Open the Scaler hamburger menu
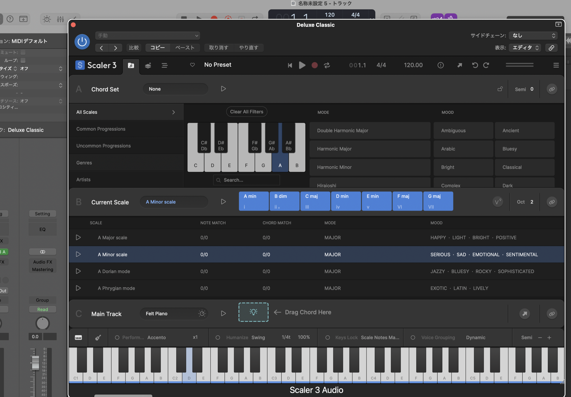571x397 pixels. pyautogui.click(x=556, y=65)
